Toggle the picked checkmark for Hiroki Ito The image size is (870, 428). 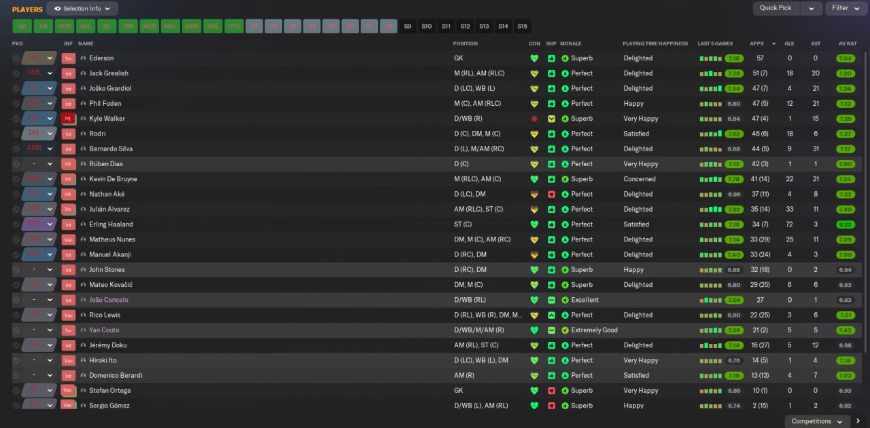(x=16, y=360)
